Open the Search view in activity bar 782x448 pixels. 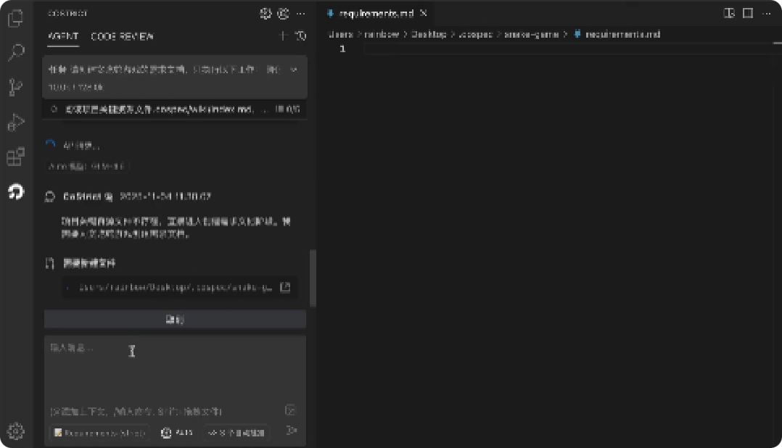click(16, 52)
